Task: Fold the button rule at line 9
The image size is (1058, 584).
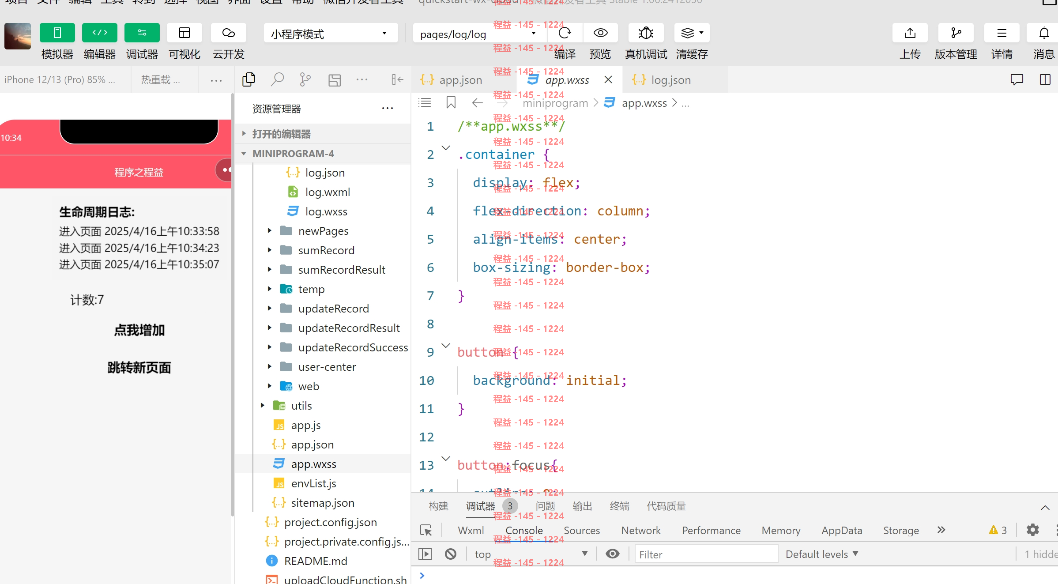Action: 446,345
